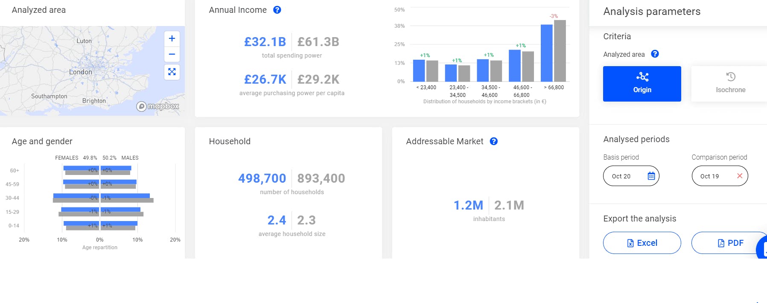This screenshot has height=303, width=767.
Task: Click the Southampton label on the map
Action: coord(49,96)
